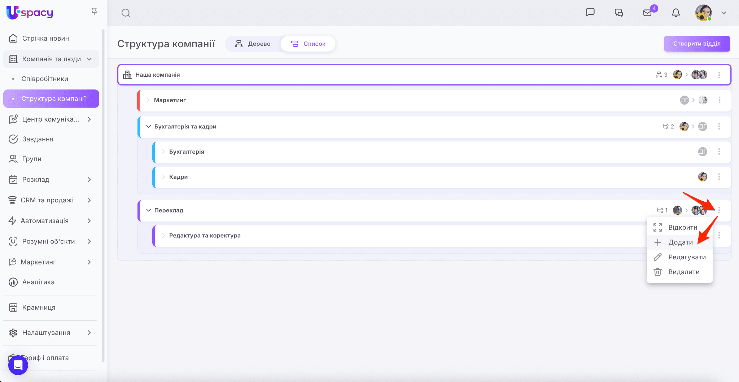Screen dimensions: 739x382
Task: Expand the Маркетинг department row
Action: click(x=148, y=100)
